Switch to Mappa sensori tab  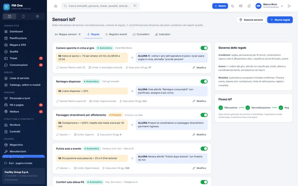pyautogui.click(x=68, y=34)
